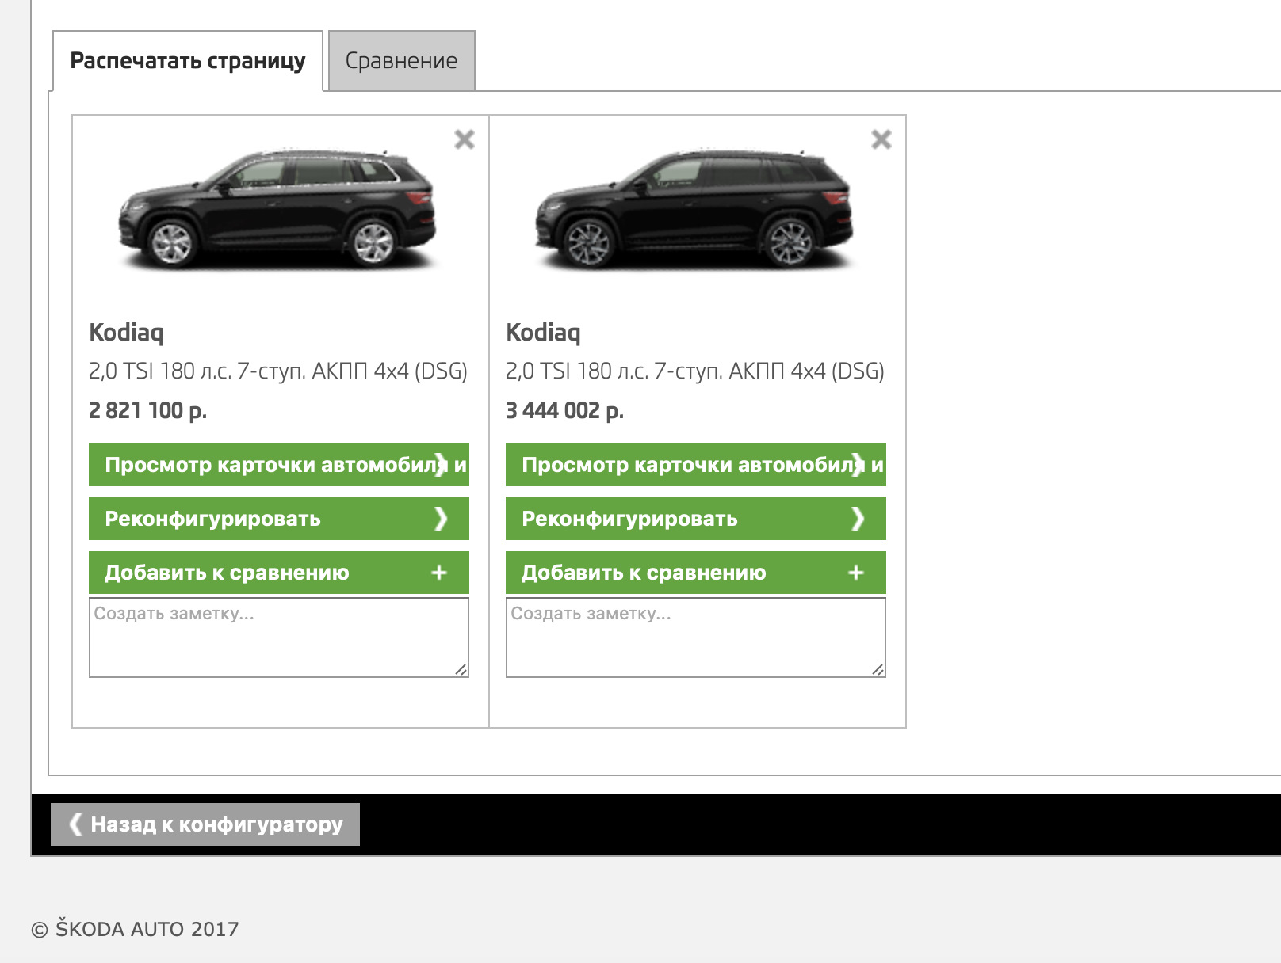Screen dimensions: 1281x963
Task: Remove the 2 821 100 р. Kodiaq card
Action: coord(465,139)
